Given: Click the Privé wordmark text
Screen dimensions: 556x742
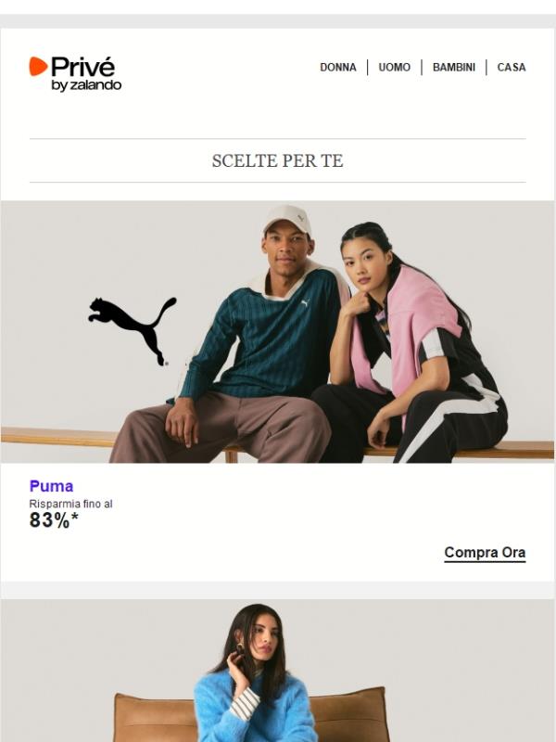Looking at the screenshot, I should point(82,67).
